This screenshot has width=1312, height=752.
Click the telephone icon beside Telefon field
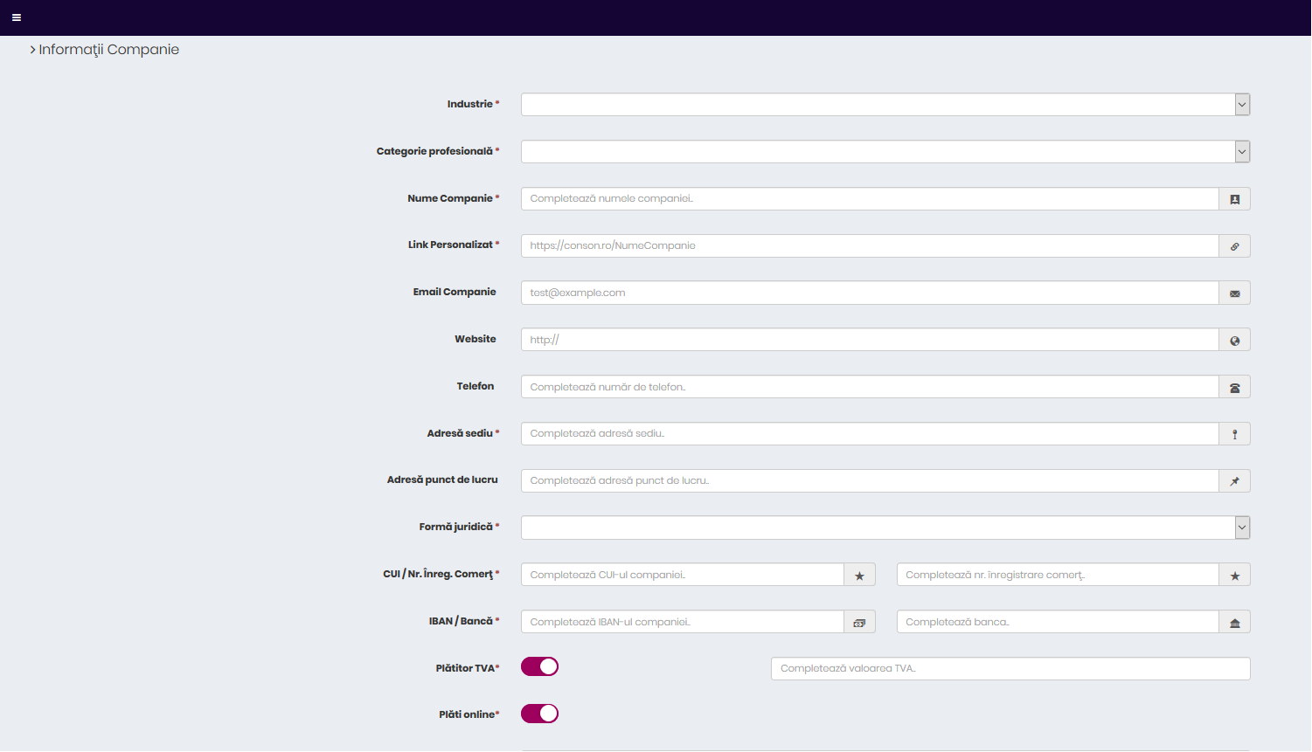[x=1234, y=388]
